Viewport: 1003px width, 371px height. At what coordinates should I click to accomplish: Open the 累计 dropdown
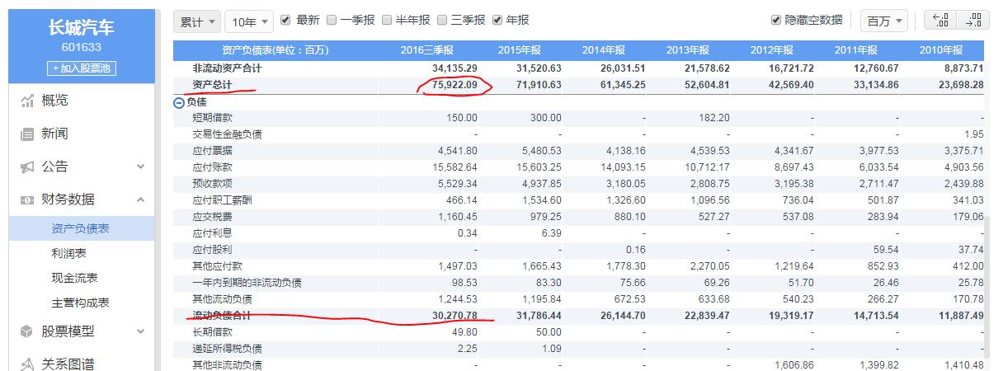click(197, 21)
